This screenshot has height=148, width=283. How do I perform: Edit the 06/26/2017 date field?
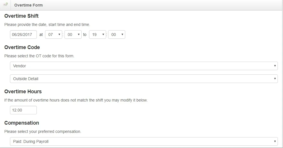coord(23,35)
